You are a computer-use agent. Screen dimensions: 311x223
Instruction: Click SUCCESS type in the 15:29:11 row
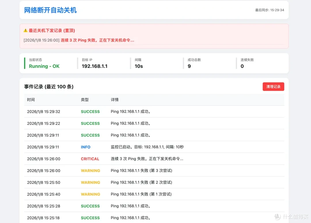[x=90, y=135]
